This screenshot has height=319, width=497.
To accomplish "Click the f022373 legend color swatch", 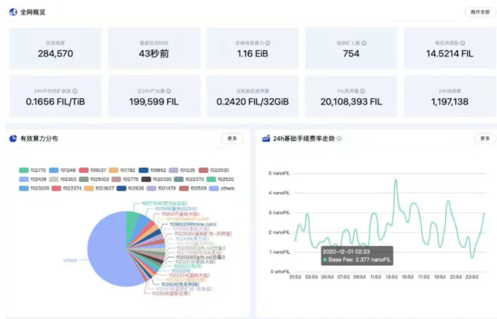I will click(179, 180).
